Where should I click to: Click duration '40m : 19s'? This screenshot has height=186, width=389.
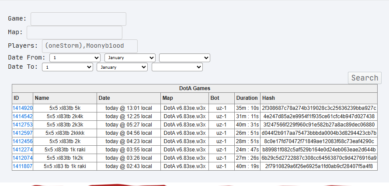(247, 166)
